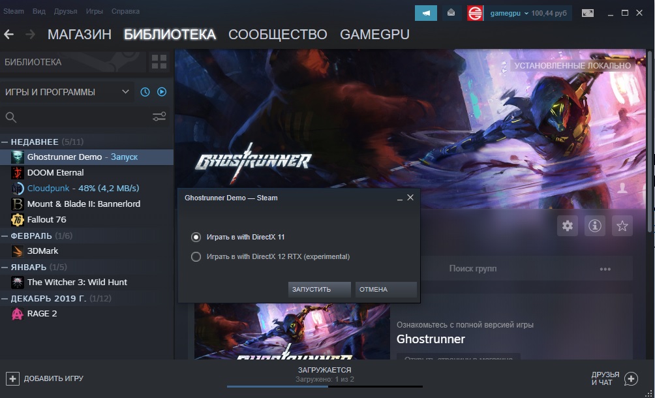Collapse the ФЕВРАЛЬ section
The height and width of the screenshot is (398, 655).
(x=5, y=236)
